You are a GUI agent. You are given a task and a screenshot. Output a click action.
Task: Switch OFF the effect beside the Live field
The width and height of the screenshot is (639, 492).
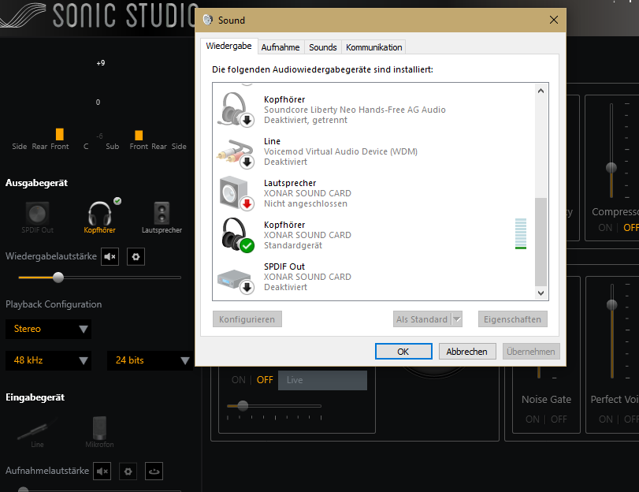click(x=265, y=380)
